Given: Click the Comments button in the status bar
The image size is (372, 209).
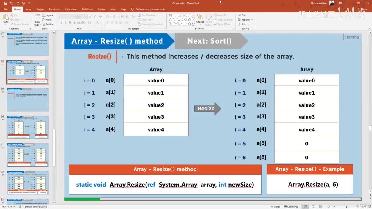Looking at the screenshot, I should [x=291, y=207].
